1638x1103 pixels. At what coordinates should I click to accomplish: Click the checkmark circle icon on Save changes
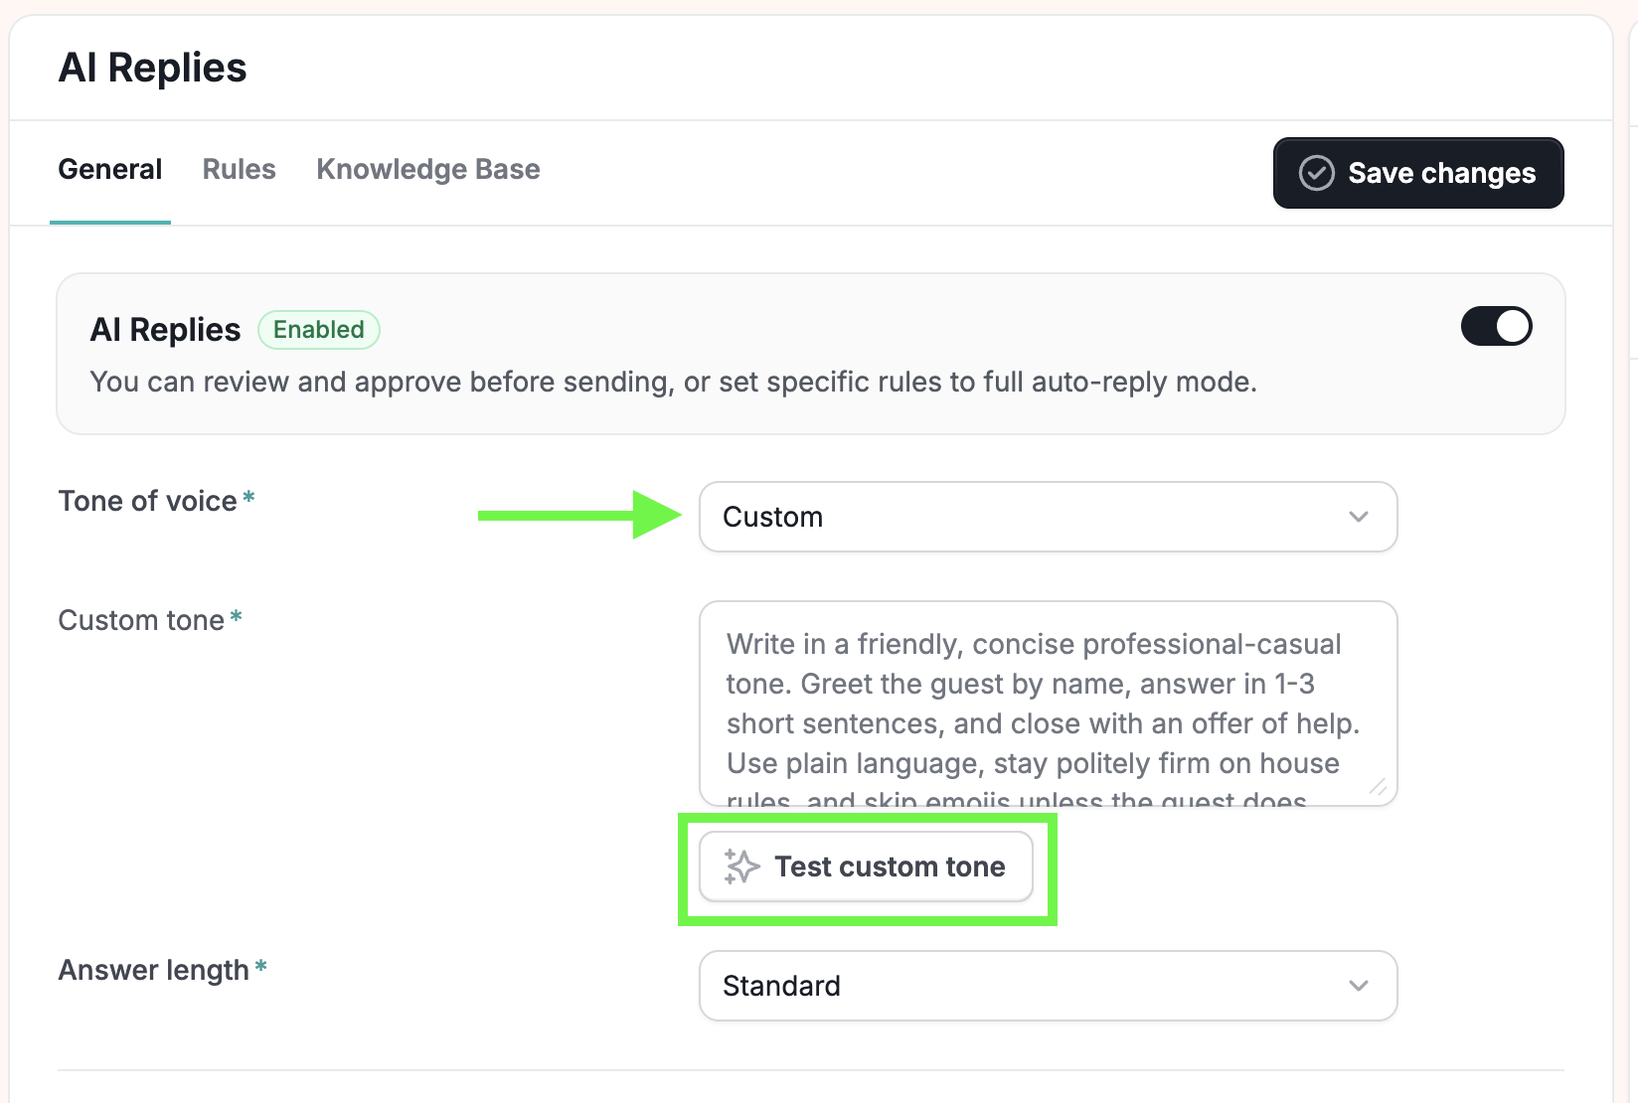coord(1316,173)
